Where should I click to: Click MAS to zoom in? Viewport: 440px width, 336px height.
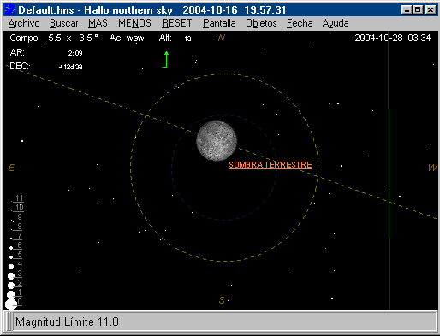[x=98, y=23]
